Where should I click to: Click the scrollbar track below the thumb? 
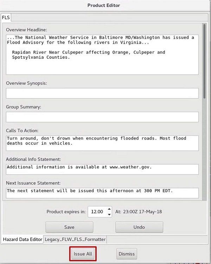coord(204,150)
